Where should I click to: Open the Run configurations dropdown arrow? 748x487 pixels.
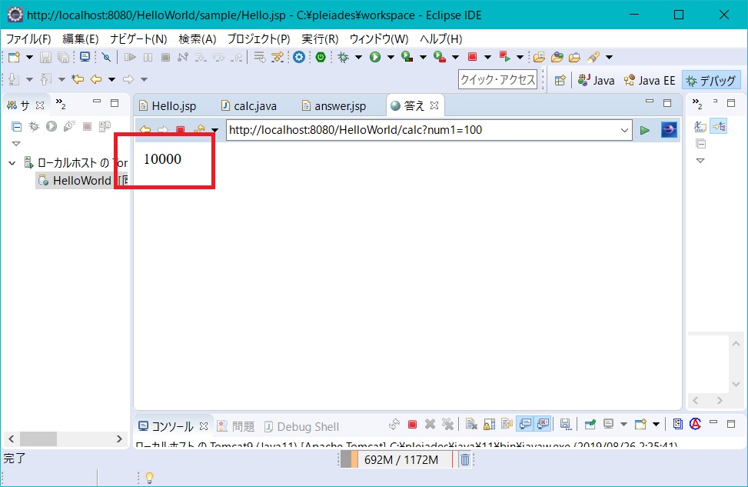tap(391, 57)
